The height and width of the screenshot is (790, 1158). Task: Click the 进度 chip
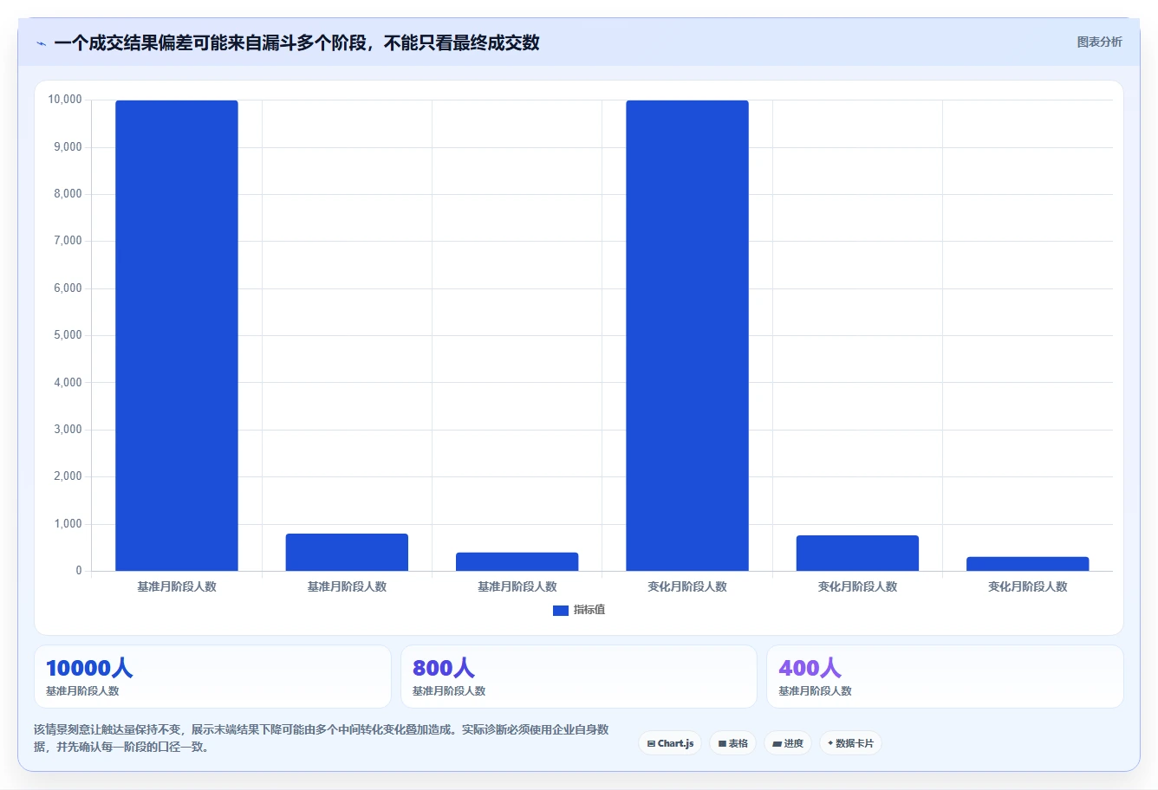788,743
